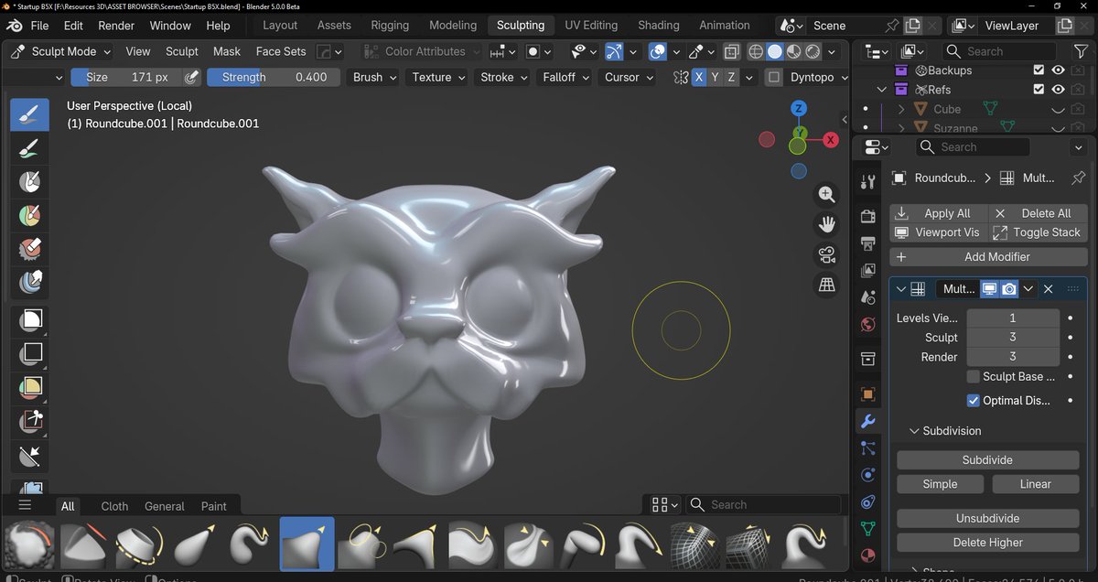Pick the highlighted active brush asset

(x=307, y=544)
